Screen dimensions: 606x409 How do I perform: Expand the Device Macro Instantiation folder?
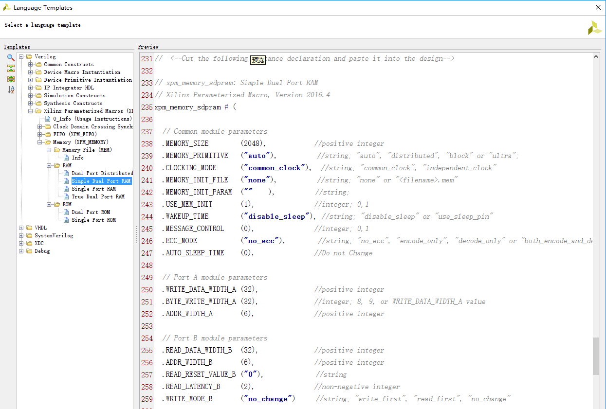click(x=31, y=72)
